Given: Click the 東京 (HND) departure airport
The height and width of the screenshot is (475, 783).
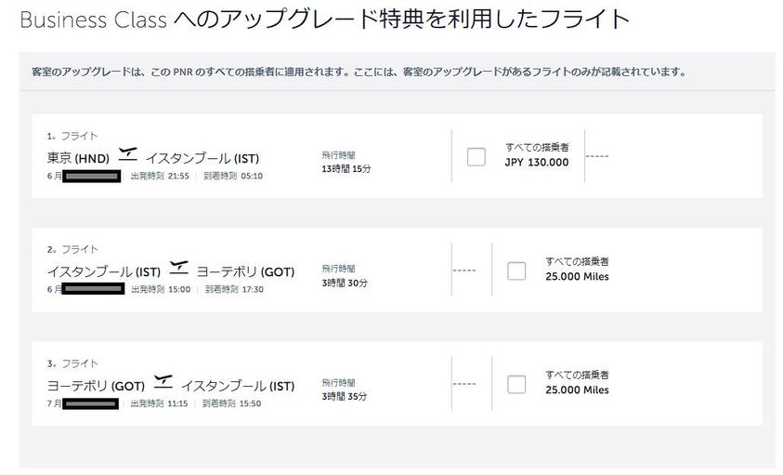Looking at the screenshot, I should [78, 158].
